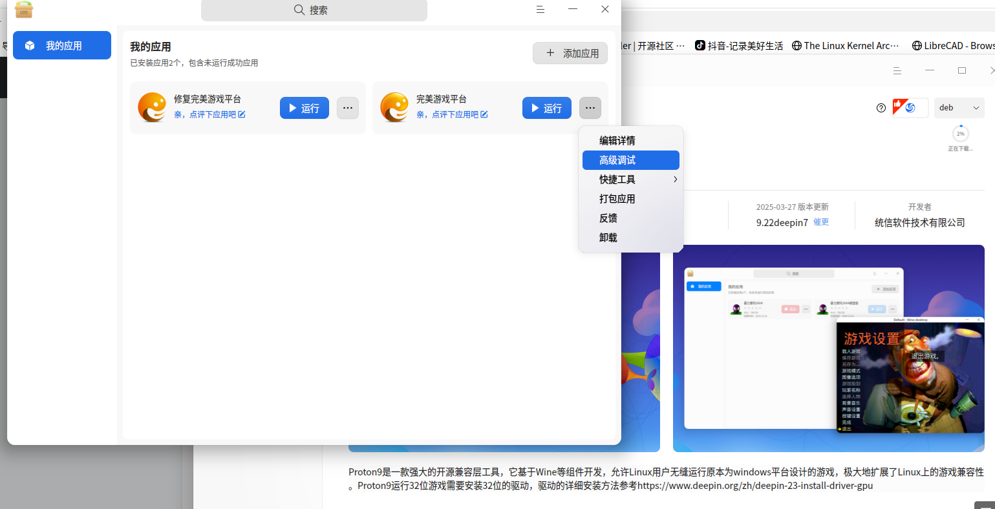Open more options for 完美游戏平台
Viewport: 995px width, 509px height.
pyautogui.click(x=590, y=108)
